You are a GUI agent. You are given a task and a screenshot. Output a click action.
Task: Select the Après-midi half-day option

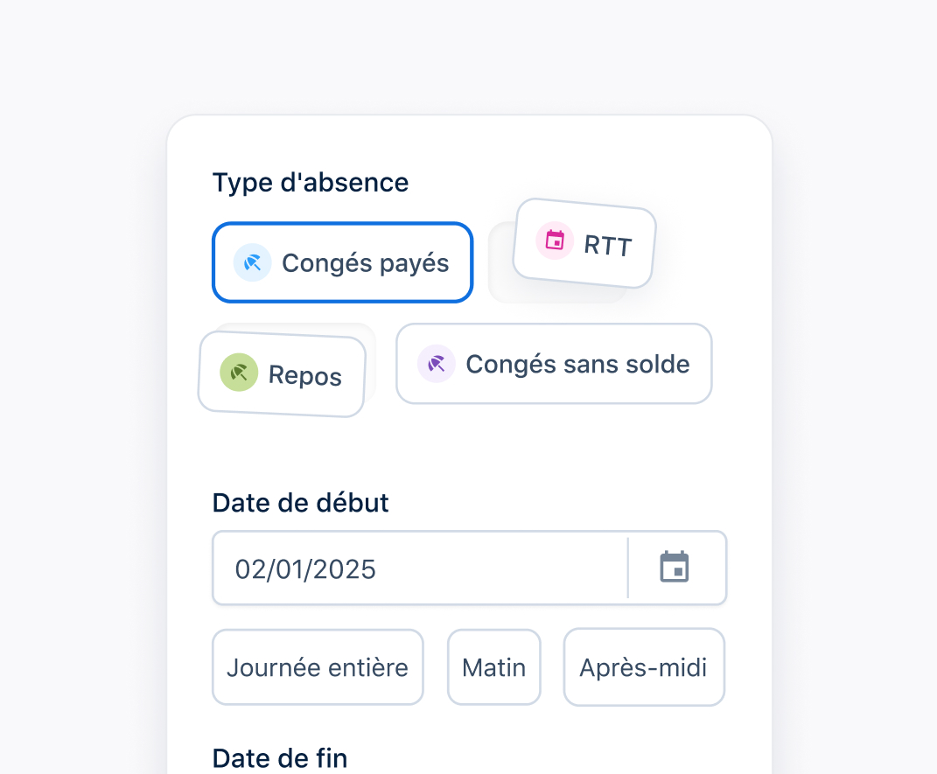pos(644,667)
